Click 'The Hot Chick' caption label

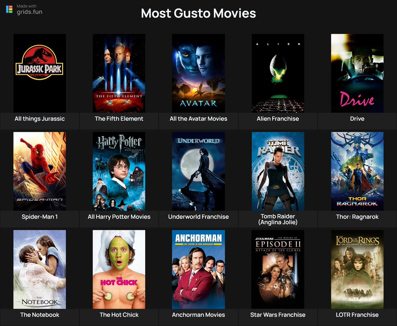click(119, 315)
